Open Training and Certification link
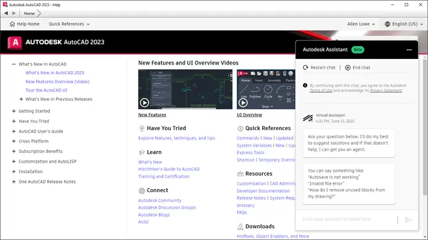The image size is (428, 240). [164, 176]
